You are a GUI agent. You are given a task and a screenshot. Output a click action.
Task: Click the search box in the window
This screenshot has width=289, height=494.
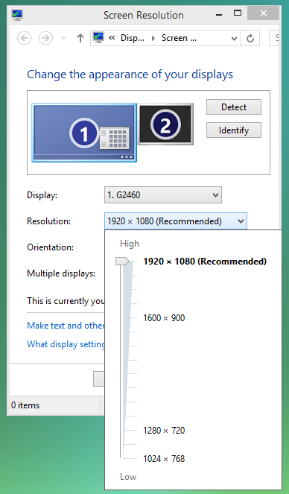click(x=274, y=38)
